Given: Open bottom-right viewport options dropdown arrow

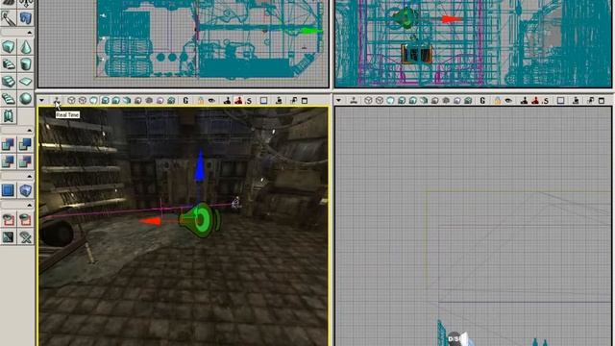Looking at the screenshot, I should (x=338, y=101).
